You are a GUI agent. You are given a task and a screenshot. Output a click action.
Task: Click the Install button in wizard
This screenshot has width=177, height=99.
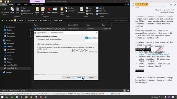click(79, 78)
